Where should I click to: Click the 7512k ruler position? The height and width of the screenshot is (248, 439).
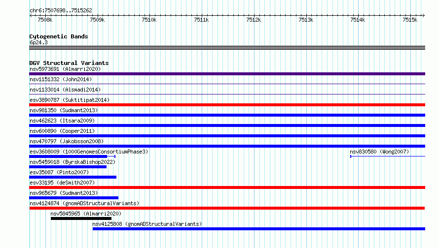[x=254, y=20]
